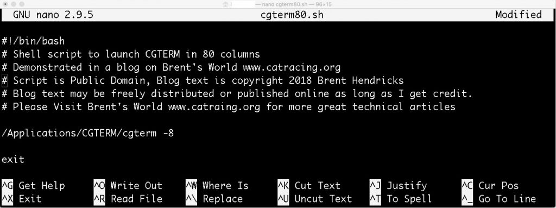Screen dimensions: 556x208
Task: Click the cgterm80.sh filename in nano header
Action: [292, 15]
